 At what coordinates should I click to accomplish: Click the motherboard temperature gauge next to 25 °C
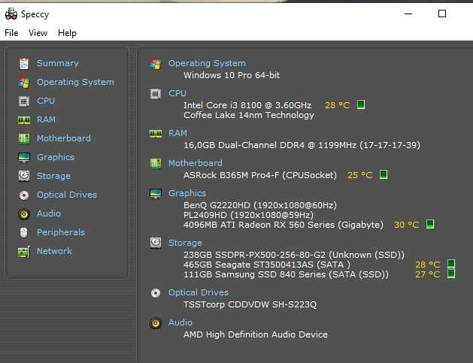384,174
